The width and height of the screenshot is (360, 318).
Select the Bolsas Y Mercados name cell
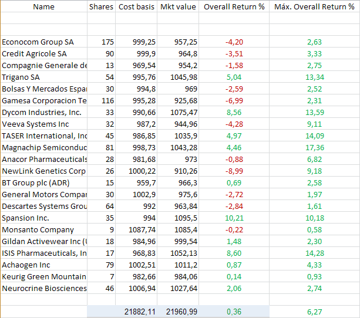pos(44,89)
